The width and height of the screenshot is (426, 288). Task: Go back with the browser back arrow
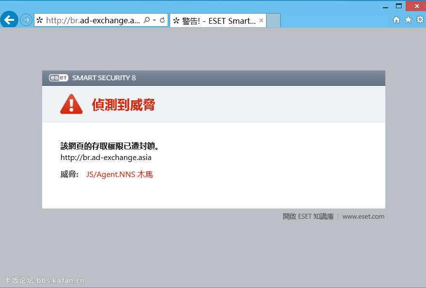pos(9,20)
